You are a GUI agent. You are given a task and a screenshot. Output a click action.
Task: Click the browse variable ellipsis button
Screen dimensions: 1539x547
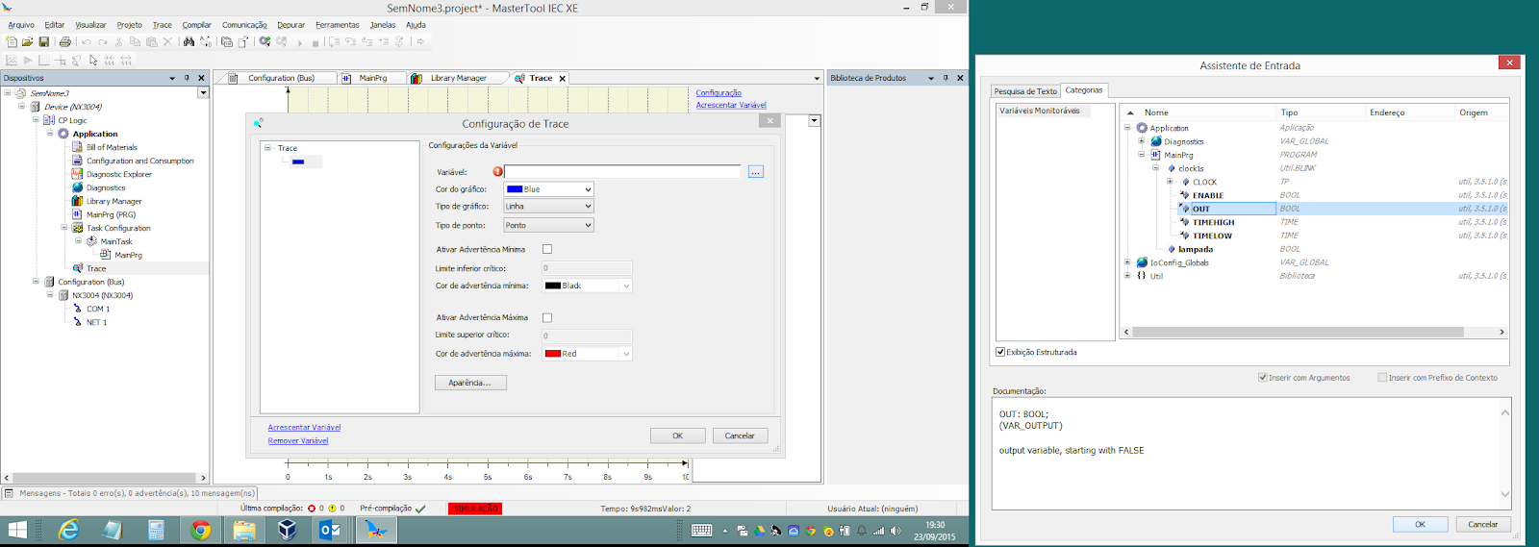click(x=755, y=172)
